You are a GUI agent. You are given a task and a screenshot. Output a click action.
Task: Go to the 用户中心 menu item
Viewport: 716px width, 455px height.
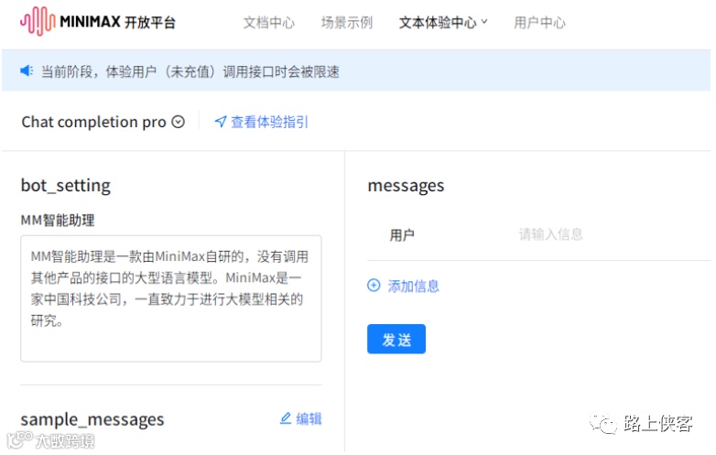click(539, 22)
